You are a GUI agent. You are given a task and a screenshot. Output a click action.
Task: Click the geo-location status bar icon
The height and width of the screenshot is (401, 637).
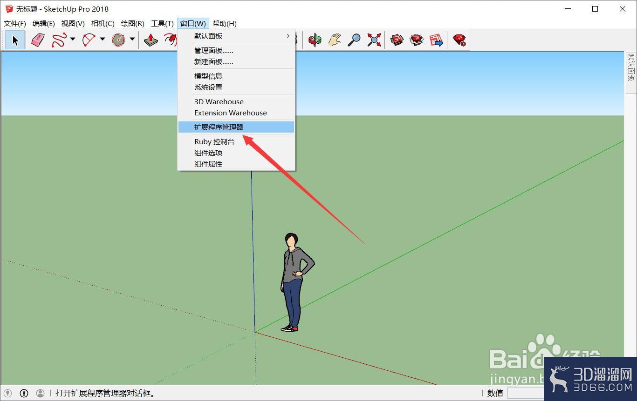tap(7, 393)
